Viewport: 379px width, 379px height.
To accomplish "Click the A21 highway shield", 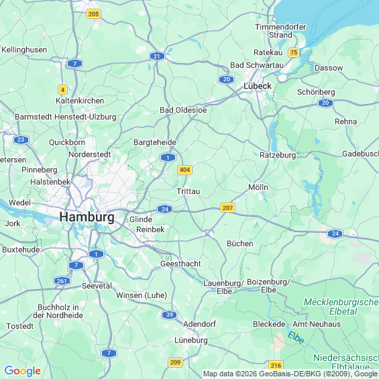I will 157,56.
